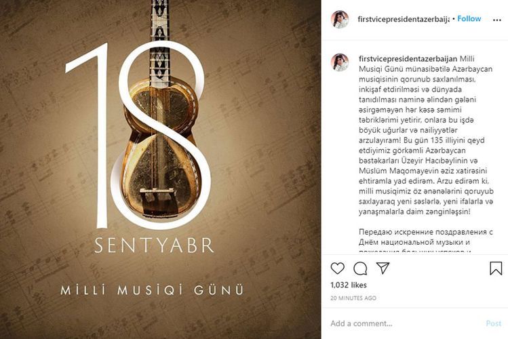Open firstvicepresidentazerbaijan username in header
508x339 pixels.
pos(404,19)
